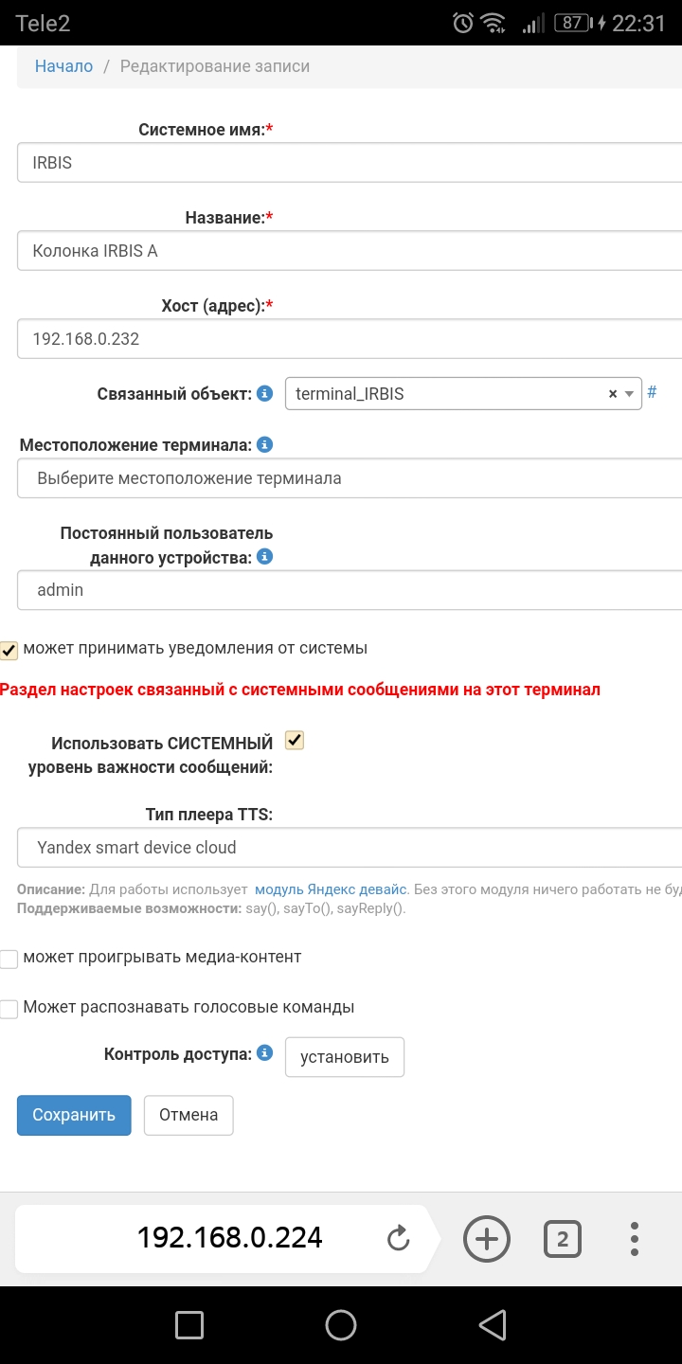Open the tab switcher showing 2 tabs
The image size is (682, 1364).
click(x=563, y=1238)
